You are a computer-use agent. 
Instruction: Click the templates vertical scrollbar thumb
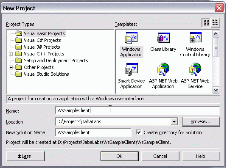[216, 47]
